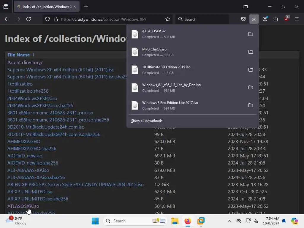This screenshot has width=304, height=228.
Task: Open the AL3-ABAAAS-XP.iso.sha256 link
Action: [x=36, y=178]
